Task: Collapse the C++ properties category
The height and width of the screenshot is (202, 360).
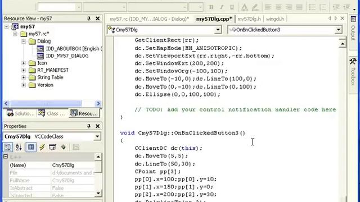Action: 6,157
